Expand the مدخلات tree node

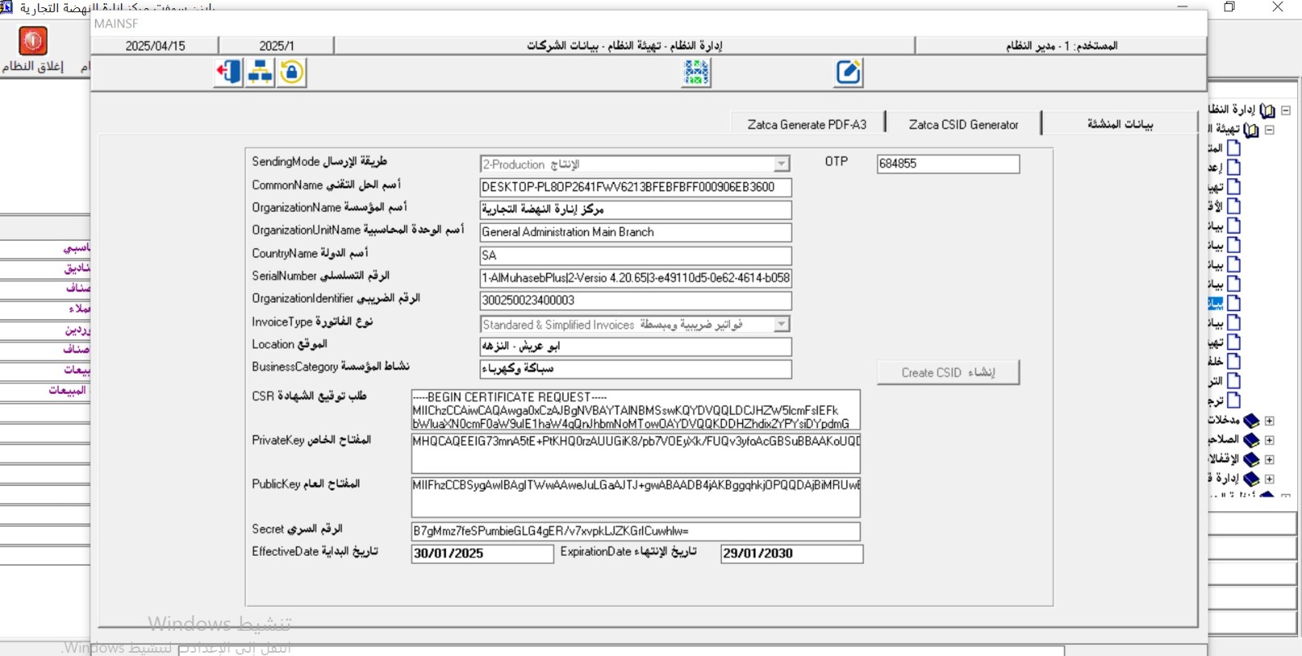1269,421
